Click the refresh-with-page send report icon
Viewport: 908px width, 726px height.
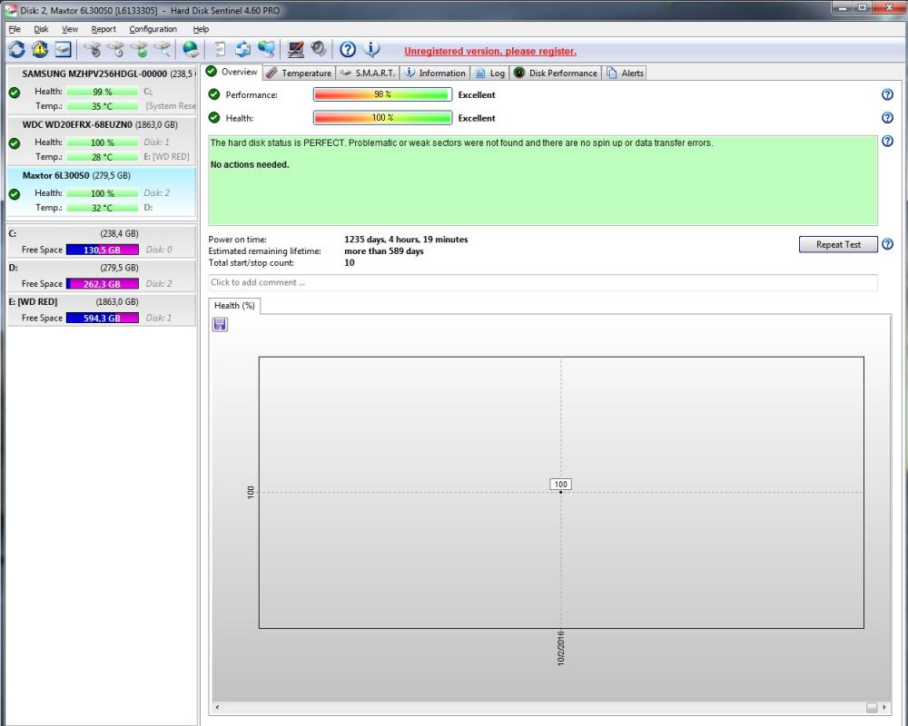click(x=243, y=50)
